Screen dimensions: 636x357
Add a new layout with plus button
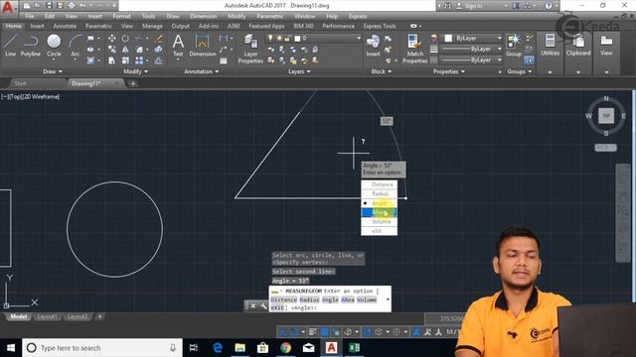click(99, 316)
